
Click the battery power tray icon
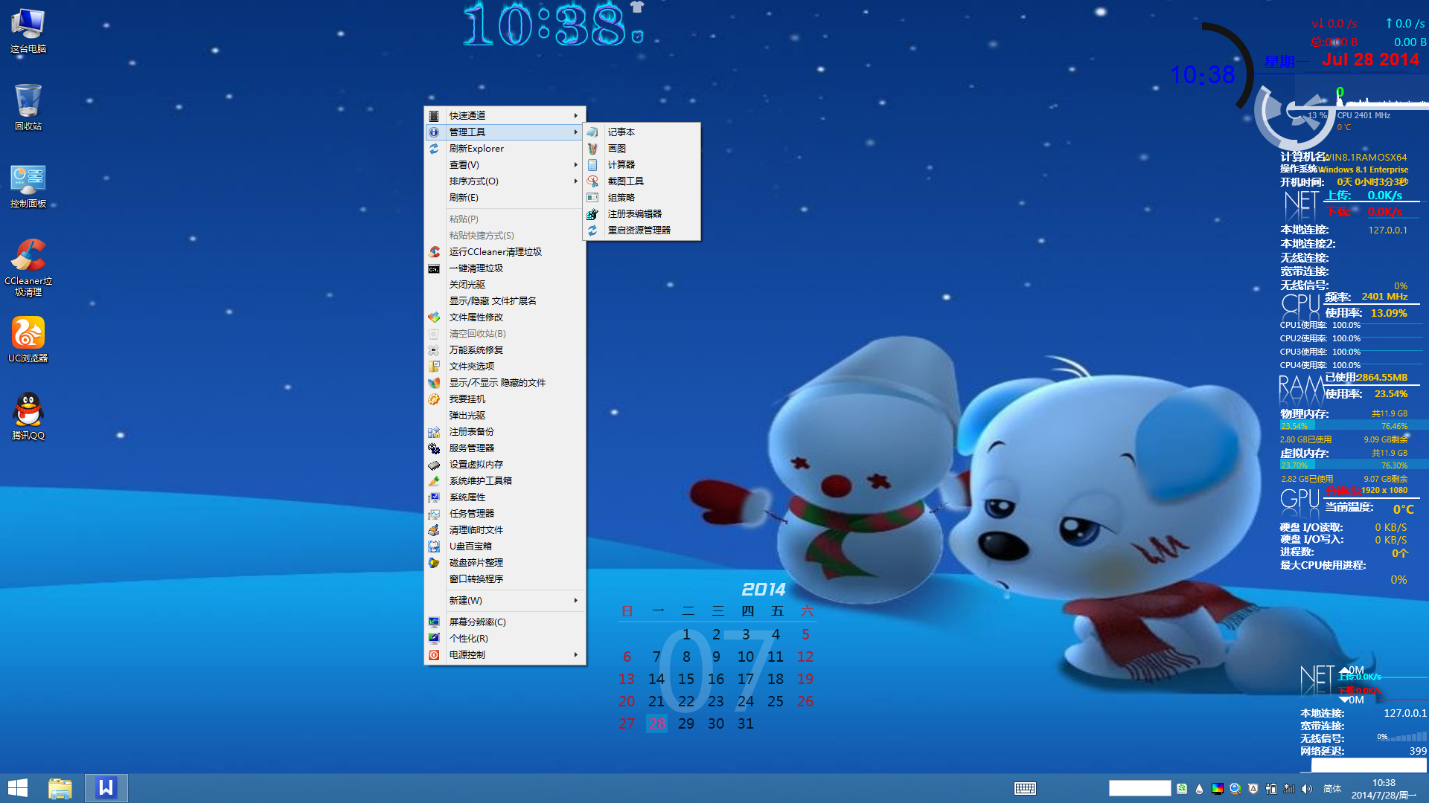pos(1271,789)
